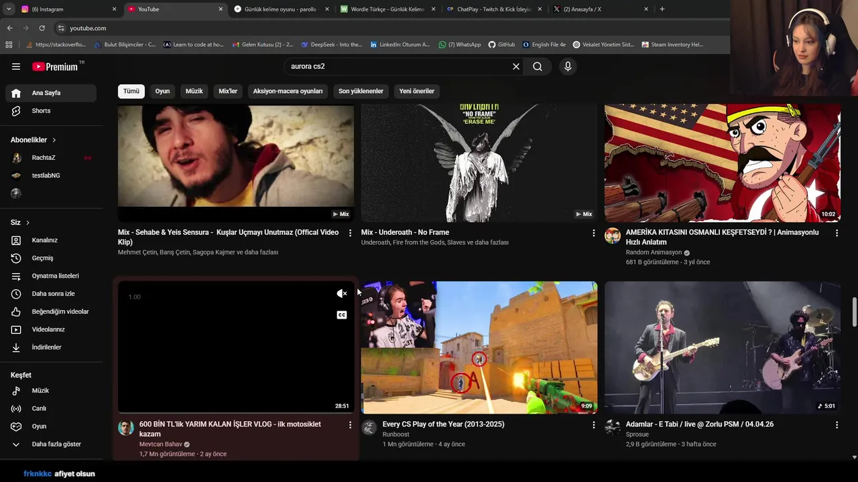Open a new browser tab
The height and width of the screenshot is (482, 858).
click(x=662, y=9)
